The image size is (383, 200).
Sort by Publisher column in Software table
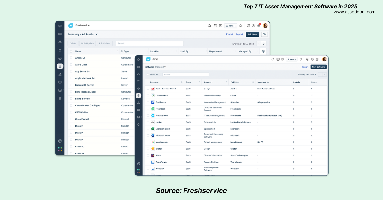[x=253, y=82]
